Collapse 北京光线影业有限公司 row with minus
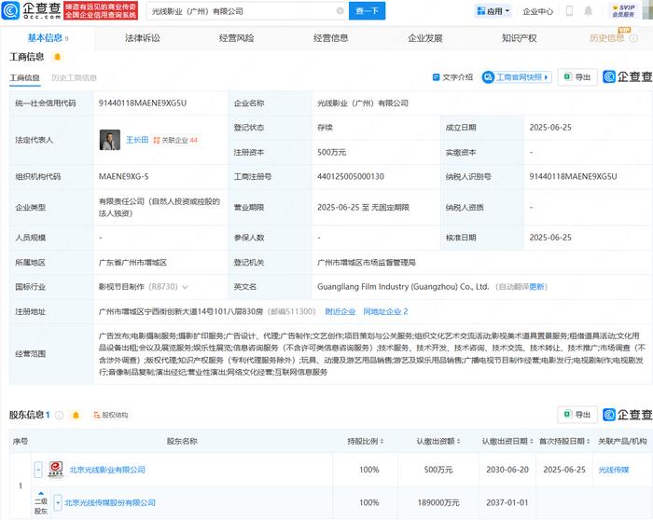 click(38, 470)
